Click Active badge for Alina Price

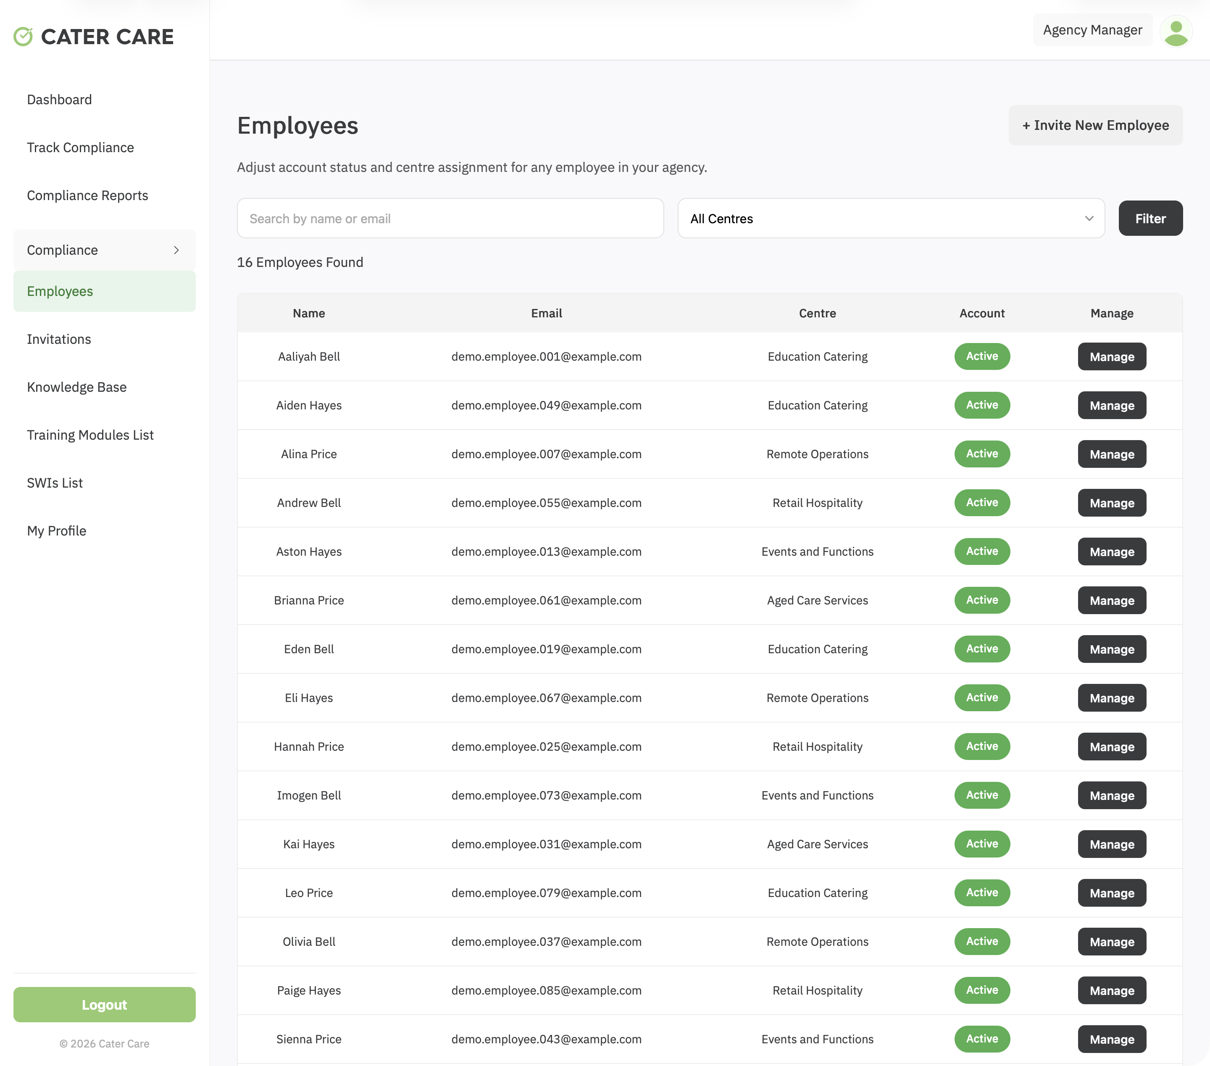[982, 454]
